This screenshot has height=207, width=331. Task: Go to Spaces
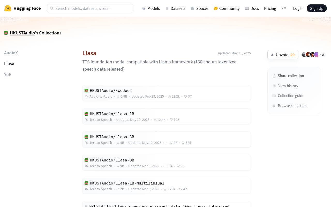pyautogui.click(x=200, y=8)
